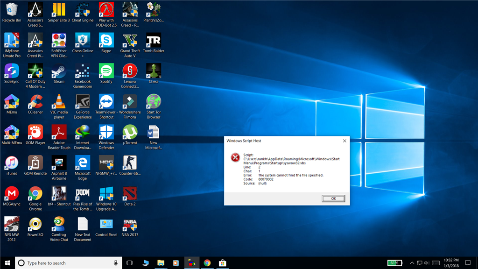Select the Wondershare Filmora icon
The width and height of the screenshot is (478, 269).
130,106
